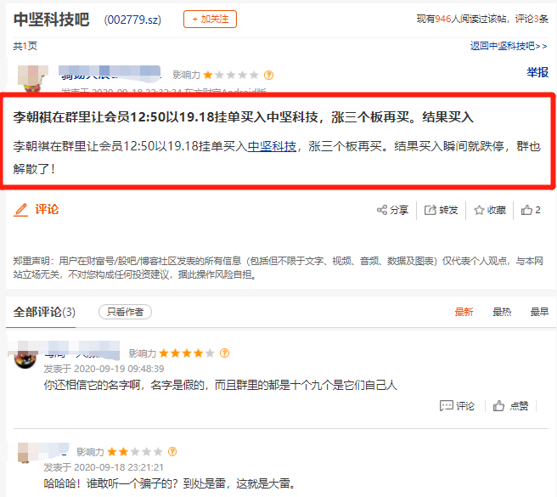This screenshot has height=497, width=557.
Task: Like the post with thumbs-up icon
Action: point(527,210)
